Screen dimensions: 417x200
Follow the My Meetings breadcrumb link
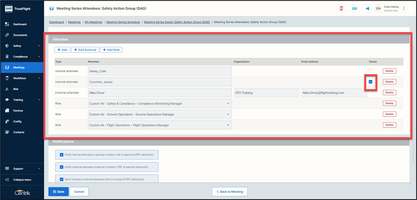(x=93, y=22)
